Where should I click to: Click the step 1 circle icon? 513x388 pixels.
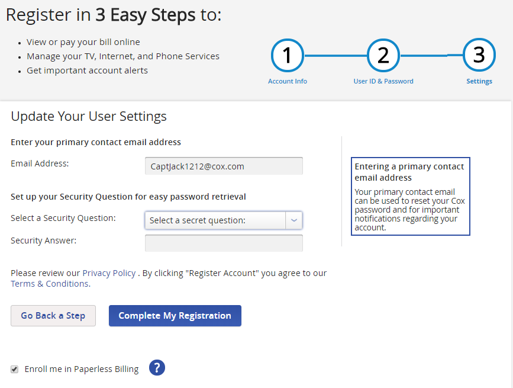[287, 55]
